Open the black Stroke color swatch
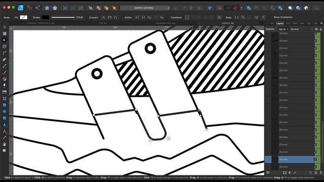Screen dimensions: 324x182 [x=46, y=17]
